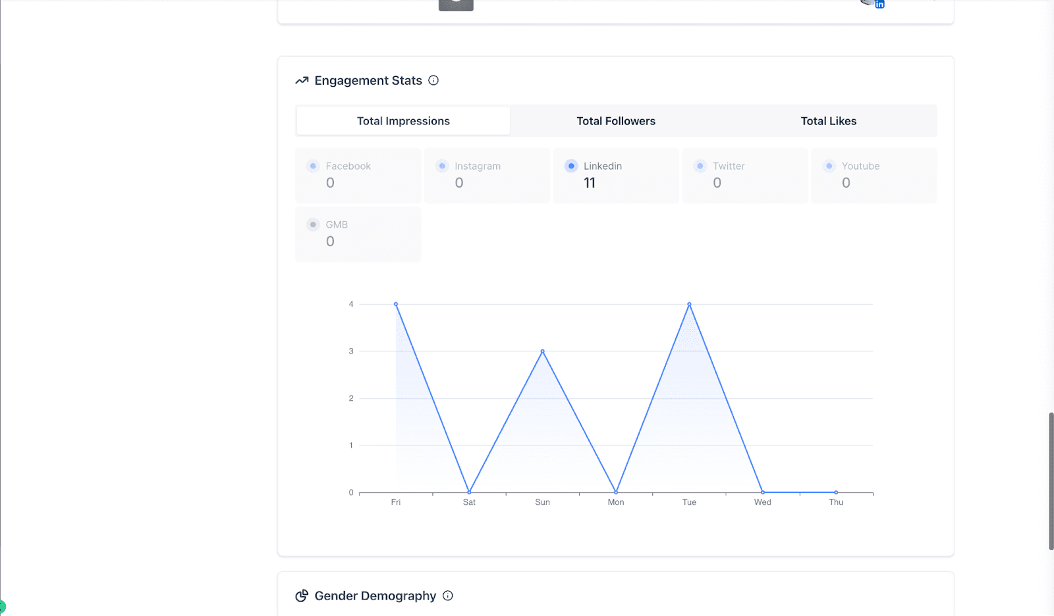1054x616 pixels.
Task: Click the Sun axis label
Action: [x=542, y=502]
